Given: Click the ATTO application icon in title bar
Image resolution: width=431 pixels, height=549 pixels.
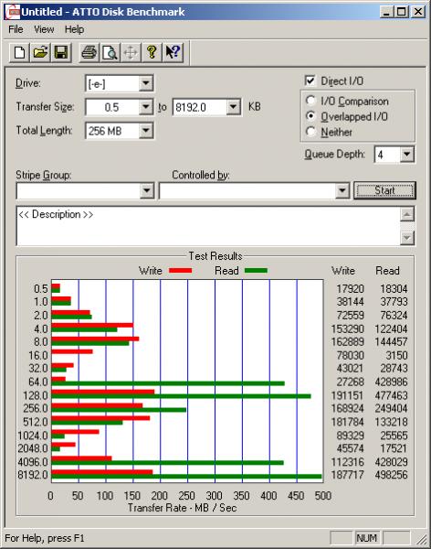Looking at the screenshot, I should (x=12, y=12).
